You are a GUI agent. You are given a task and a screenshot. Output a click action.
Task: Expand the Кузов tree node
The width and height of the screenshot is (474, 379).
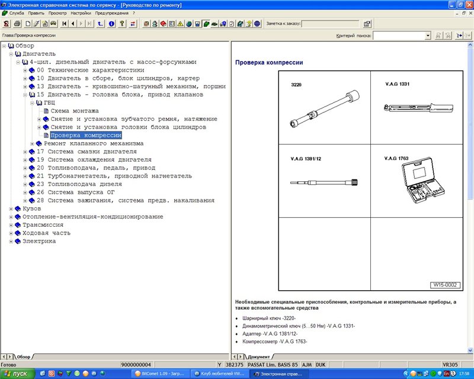(x=11, y=209)
